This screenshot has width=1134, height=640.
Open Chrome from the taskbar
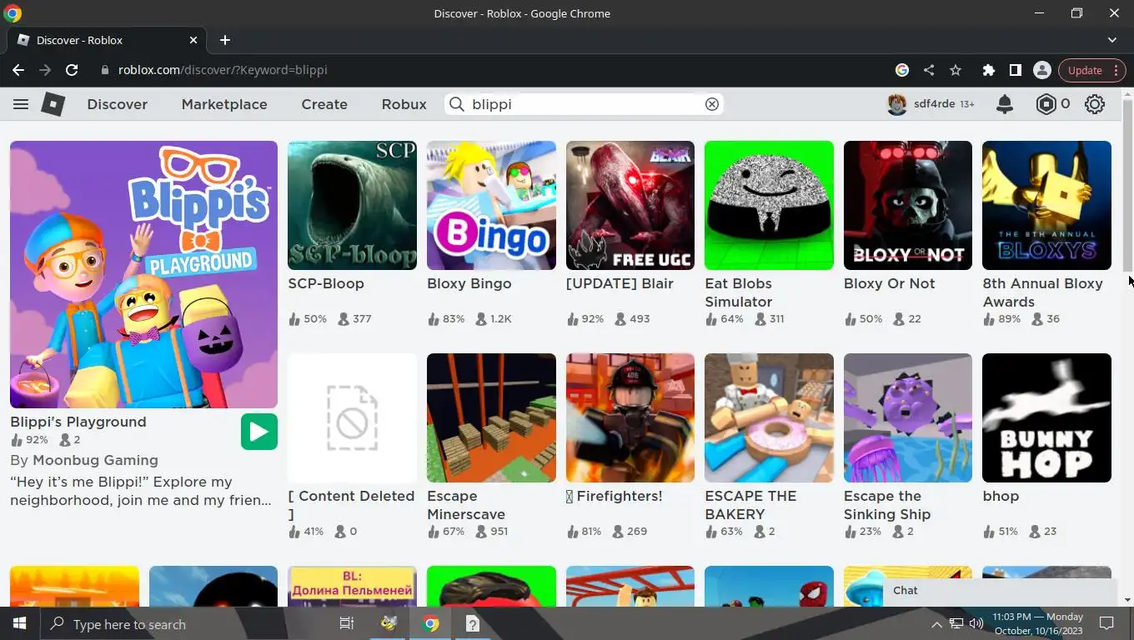click(430, 623)
